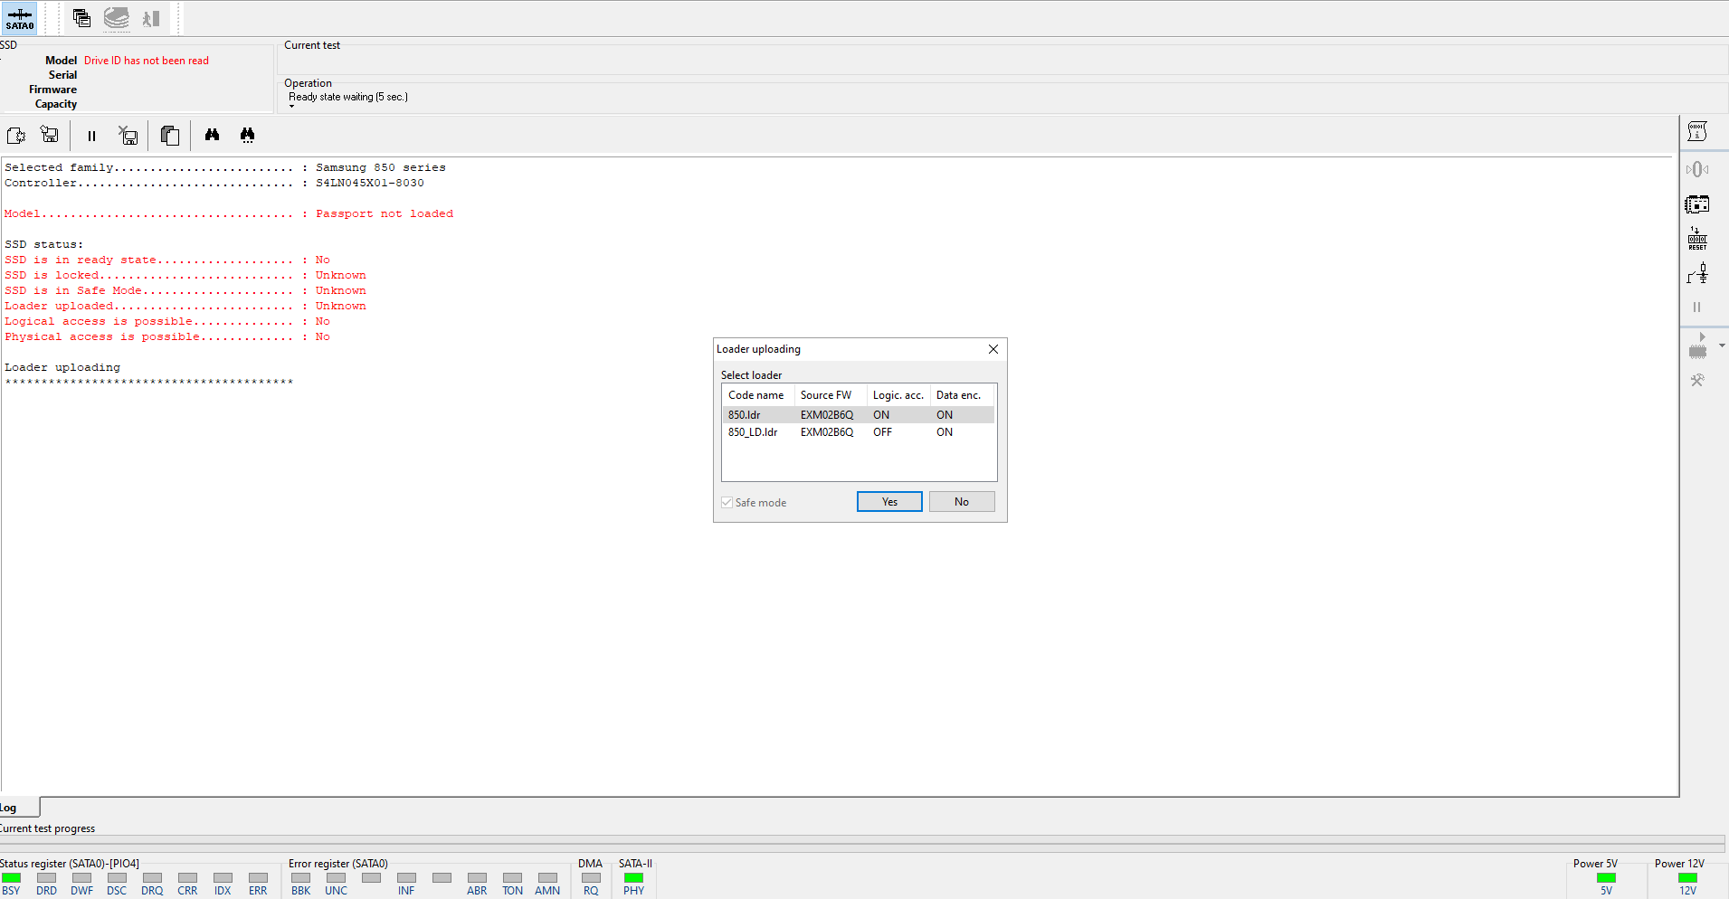Select the SATA0 port icon
The image size is (1729, 899).
tap(19, 18)
